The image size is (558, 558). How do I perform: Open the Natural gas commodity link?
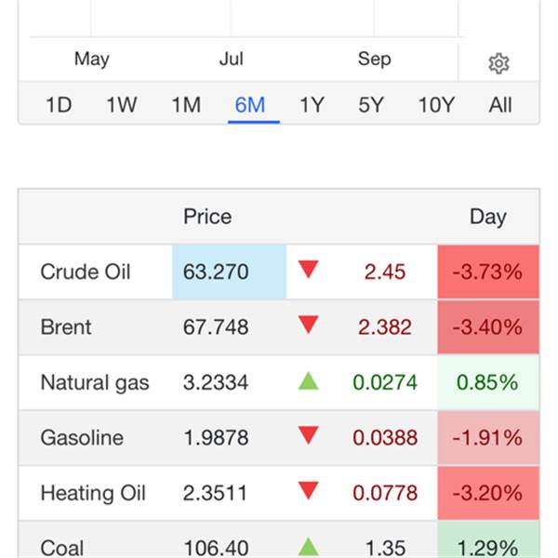pos(95,383)
